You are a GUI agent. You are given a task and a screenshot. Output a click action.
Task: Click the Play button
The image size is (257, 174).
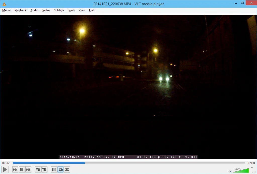click(x=5, y=169)
